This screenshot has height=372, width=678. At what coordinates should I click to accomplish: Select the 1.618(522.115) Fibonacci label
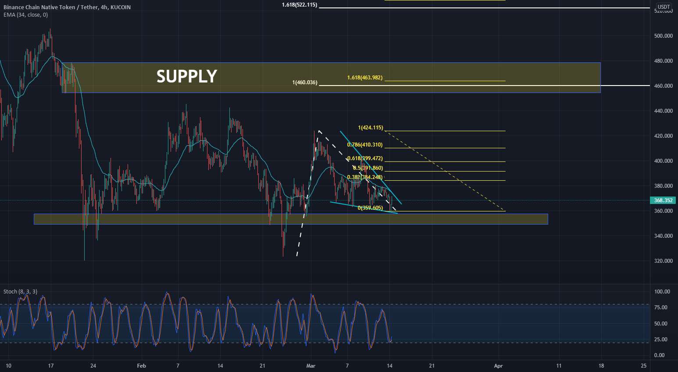click(x=300, y=5)
